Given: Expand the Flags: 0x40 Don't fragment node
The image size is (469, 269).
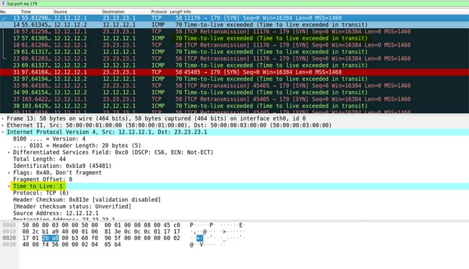Looking at the screenshot, I should pyautogui.click(x=9, y=173).
